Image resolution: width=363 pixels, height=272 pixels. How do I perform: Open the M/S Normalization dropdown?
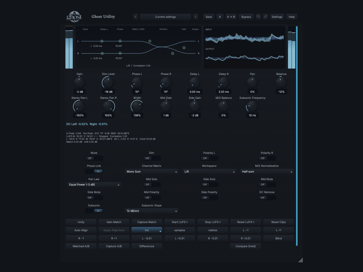(267, 171)
